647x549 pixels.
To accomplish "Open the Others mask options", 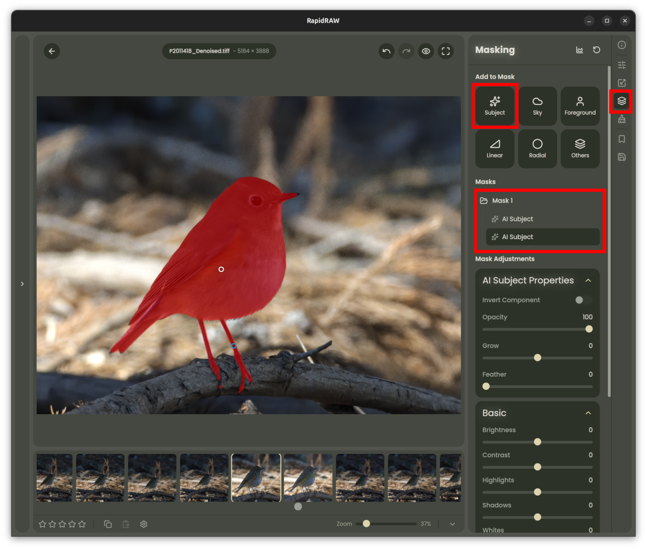I will coord(580,149).
